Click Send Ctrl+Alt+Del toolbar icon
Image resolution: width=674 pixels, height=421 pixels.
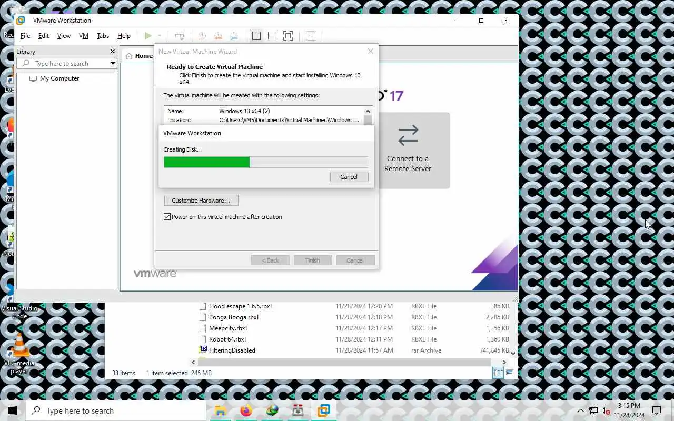[180, 36]
